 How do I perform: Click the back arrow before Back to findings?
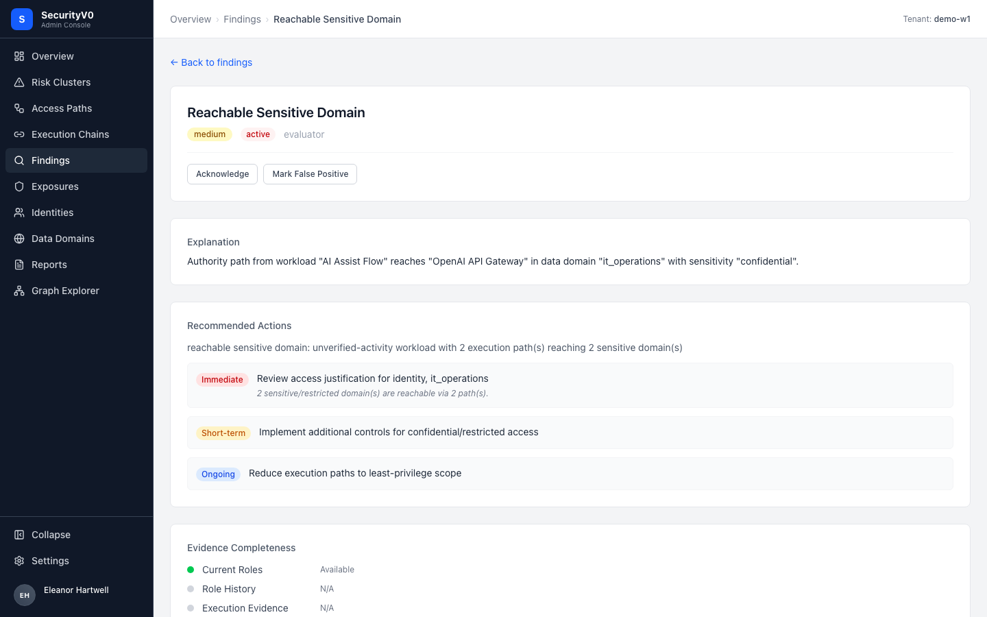click(174, 62)
